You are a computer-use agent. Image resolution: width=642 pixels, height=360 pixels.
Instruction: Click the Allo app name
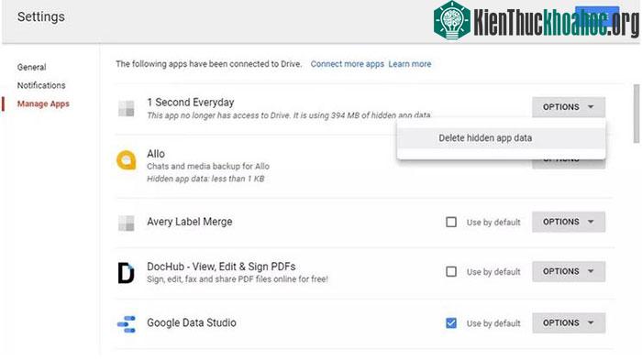156,154
